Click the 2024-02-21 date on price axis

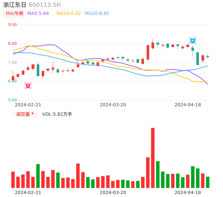click(x=28, y=105)
